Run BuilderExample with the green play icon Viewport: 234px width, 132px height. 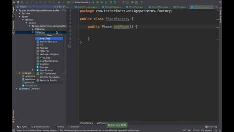[94, 2]
